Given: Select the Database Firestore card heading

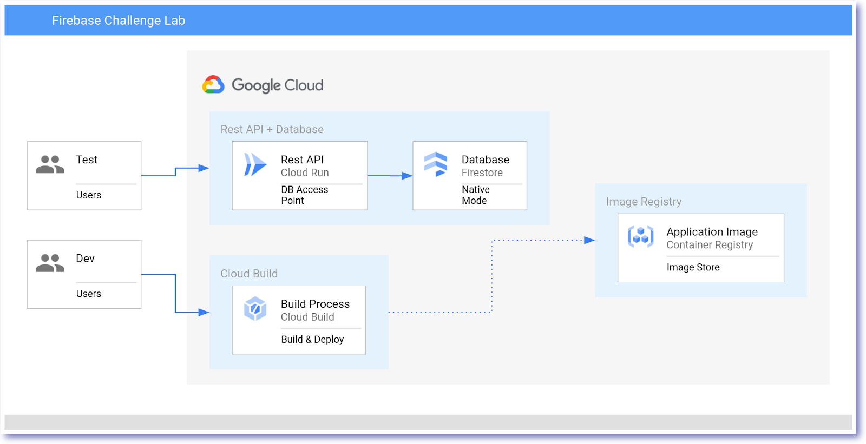Looking at the screenshot, I should 485,160.
